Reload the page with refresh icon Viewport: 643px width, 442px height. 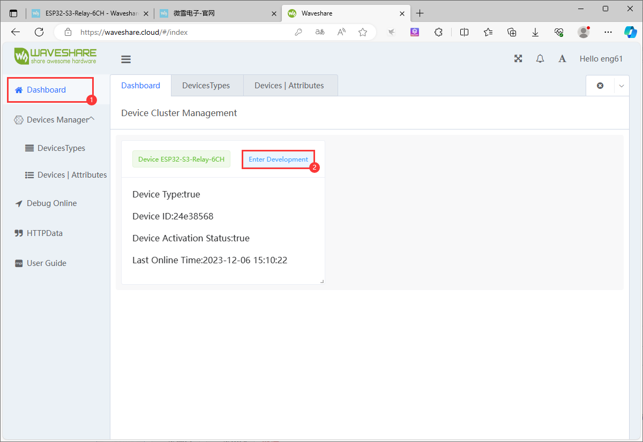(39, 32)
